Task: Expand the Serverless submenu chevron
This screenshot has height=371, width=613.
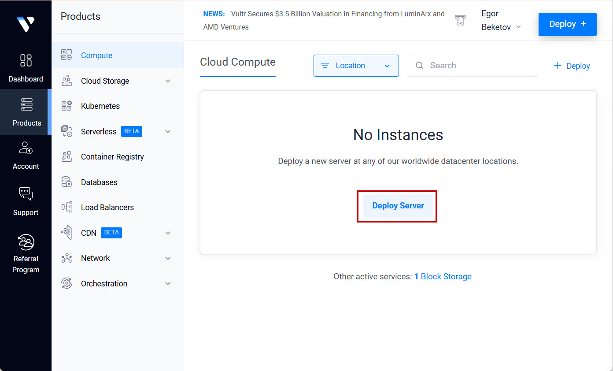Action: [168, 132]
